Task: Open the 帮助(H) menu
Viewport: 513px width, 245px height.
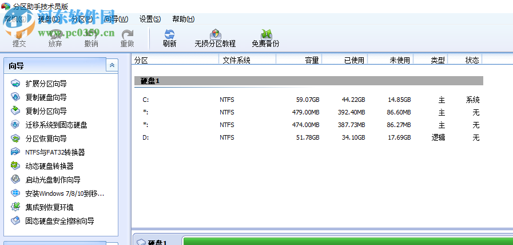Action: (183, 19)
